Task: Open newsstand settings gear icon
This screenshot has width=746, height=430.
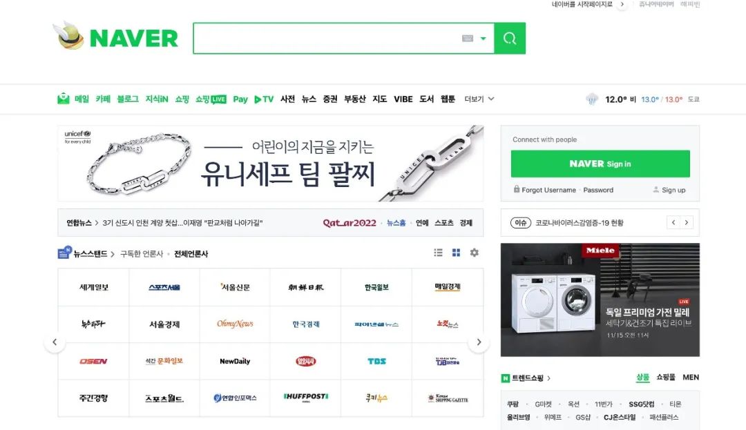Action: click(x=475, y=253)
